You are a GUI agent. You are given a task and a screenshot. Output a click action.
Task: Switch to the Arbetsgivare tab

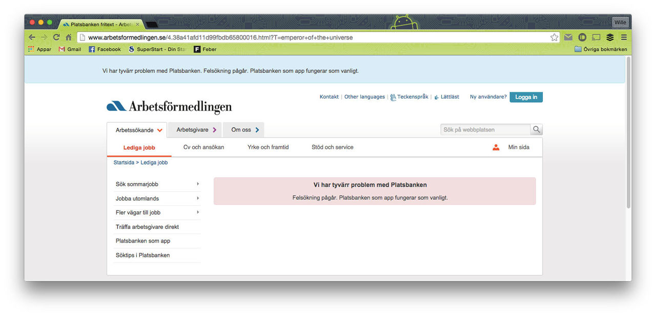tap(196, 130)
